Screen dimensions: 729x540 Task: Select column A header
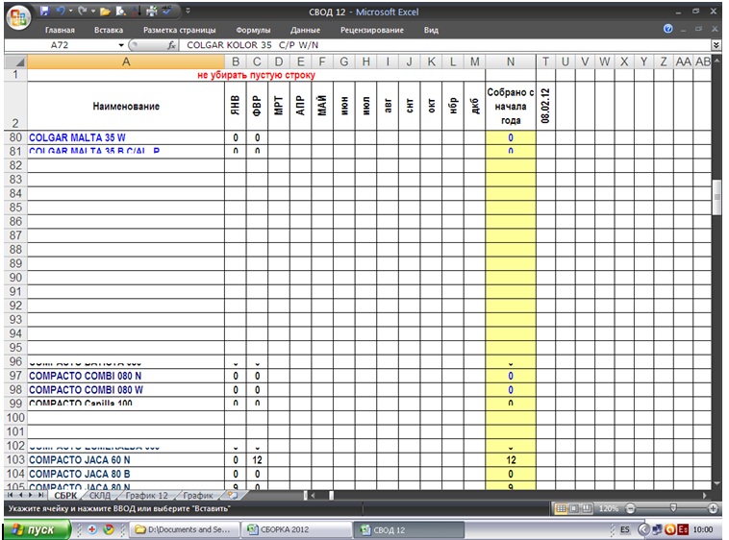click(126, 61)
